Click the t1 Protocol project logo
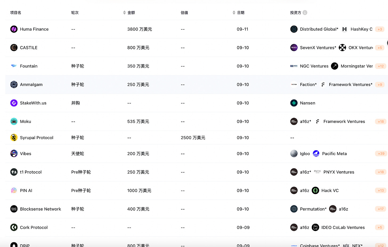The width and height of the screenshot is (388, 247). pos(14,172)
